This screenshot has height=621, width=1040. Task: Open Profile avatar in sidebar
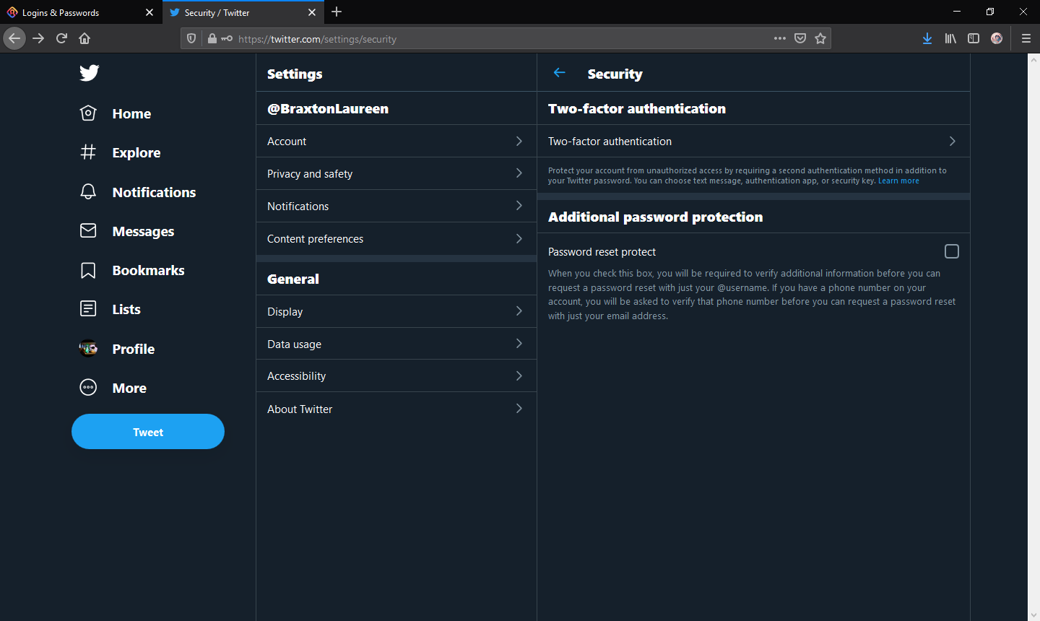coord(88,348)
